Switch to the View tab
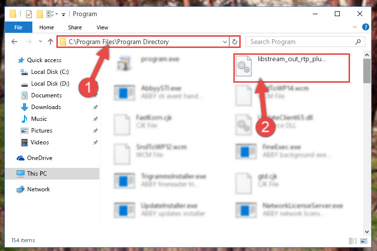Viewport: 377px width, 251px height. [x=102, y=27]
